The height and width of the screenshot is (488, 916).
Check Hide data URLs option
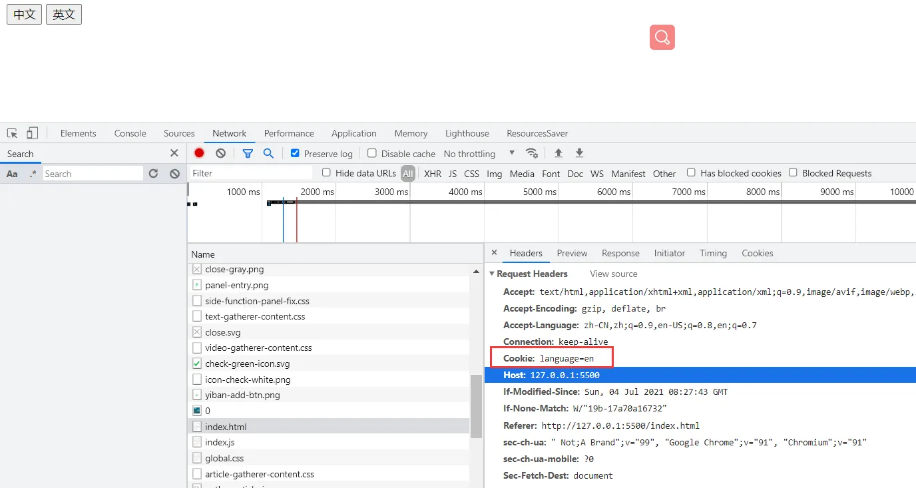click(x=326, y=172)
